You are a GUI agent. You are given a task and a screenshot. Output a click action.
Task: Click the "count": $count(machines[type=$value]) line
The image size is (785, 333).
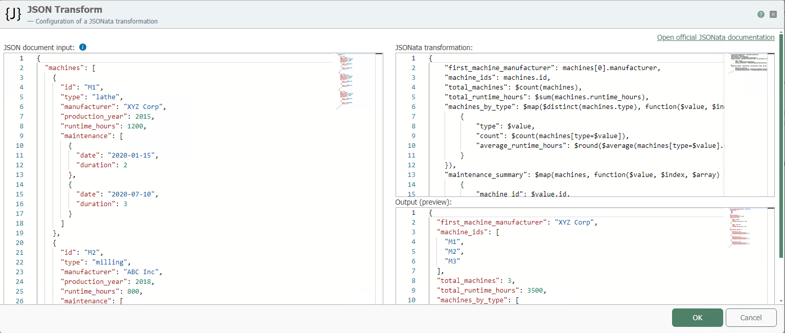[x=552, y=136]
